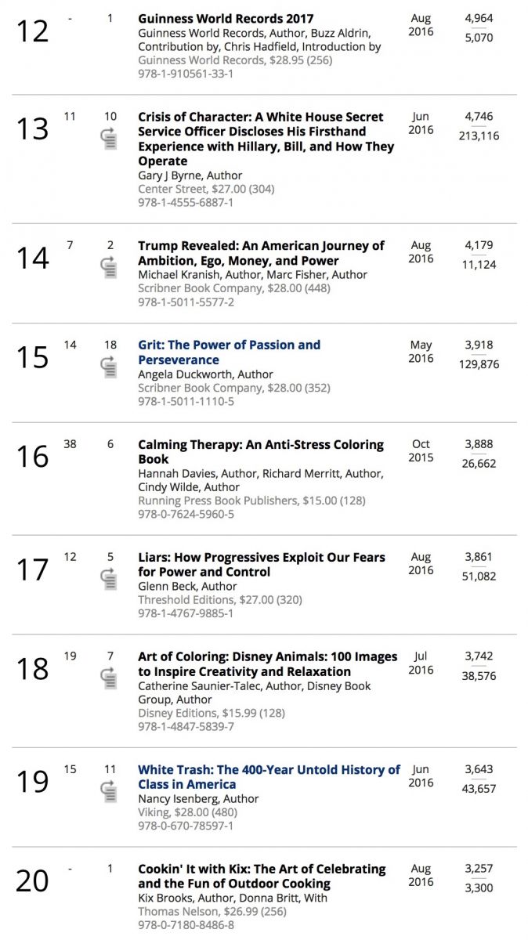Select the Cookin' It with Kix title
The image size is (528, 940).
[262, 877]
